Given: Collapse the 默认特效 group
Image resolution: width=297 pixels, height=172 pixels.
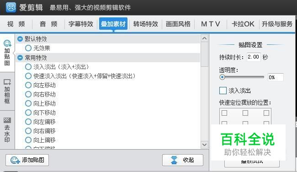Looking at the screenshot, I should tap(20, 39).
